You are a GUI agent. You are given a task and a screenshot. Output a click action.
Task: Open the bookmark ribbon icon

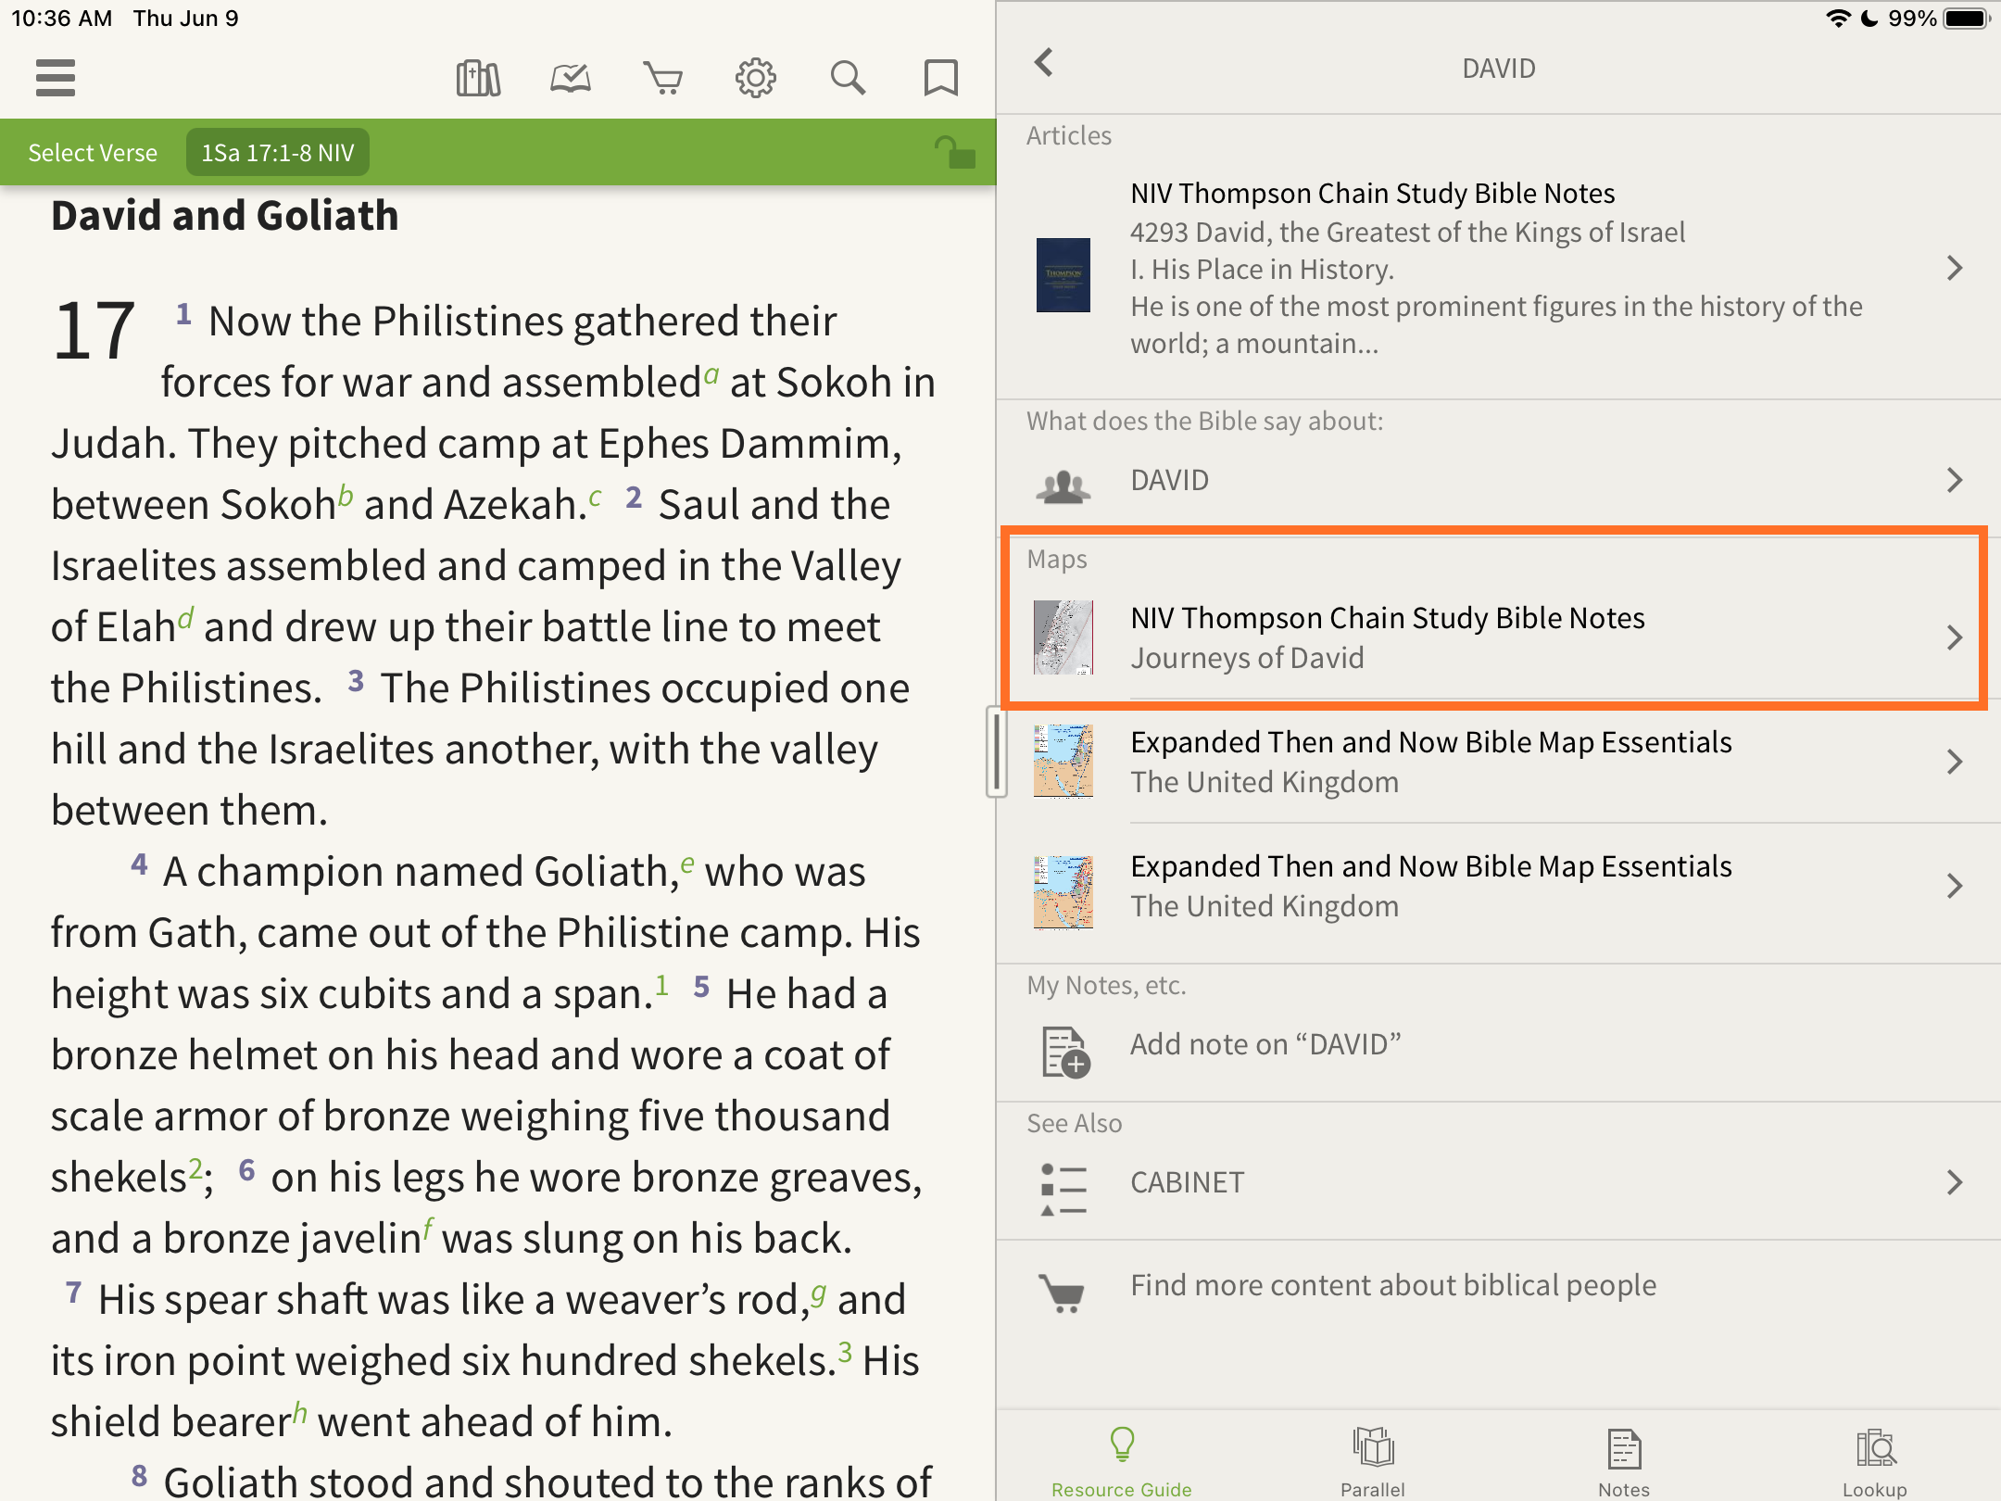click(940, 78)
